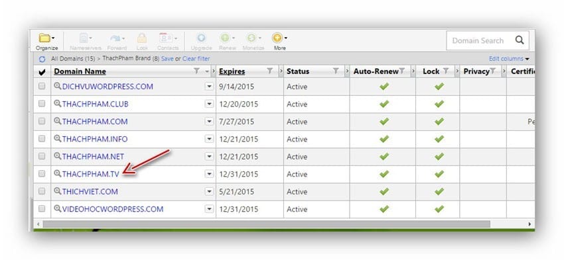Click the Domain Name column filter icon

tap(196, 71)
